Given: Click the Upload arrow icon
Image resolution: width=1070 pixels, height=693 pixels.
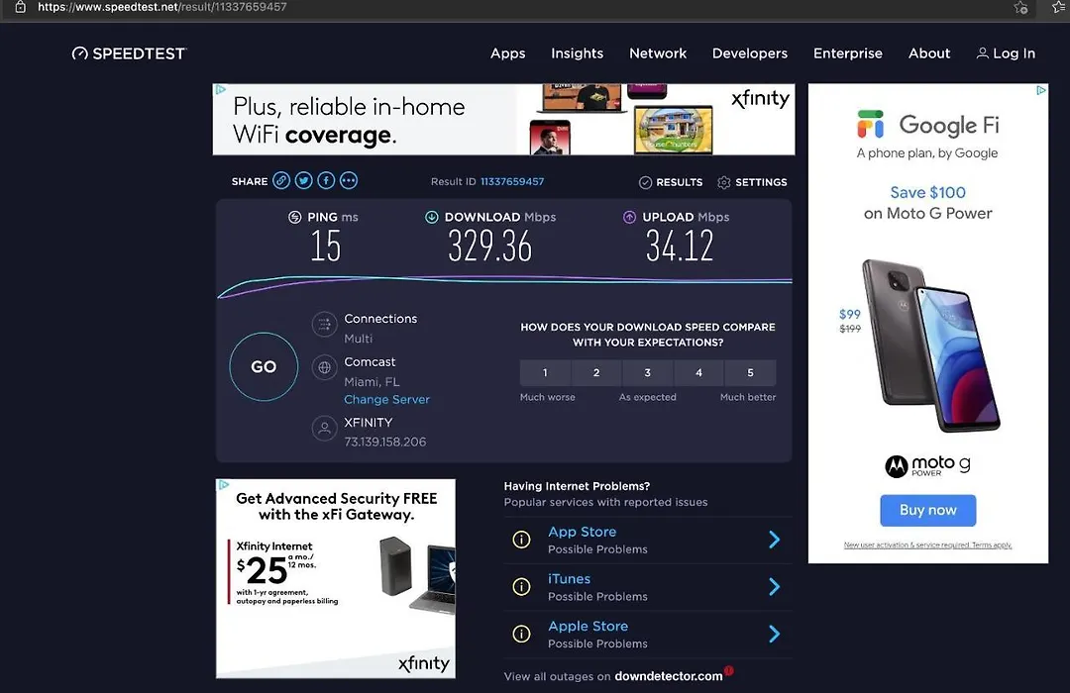Looking at the screenshot, I should tap(629, 217).
